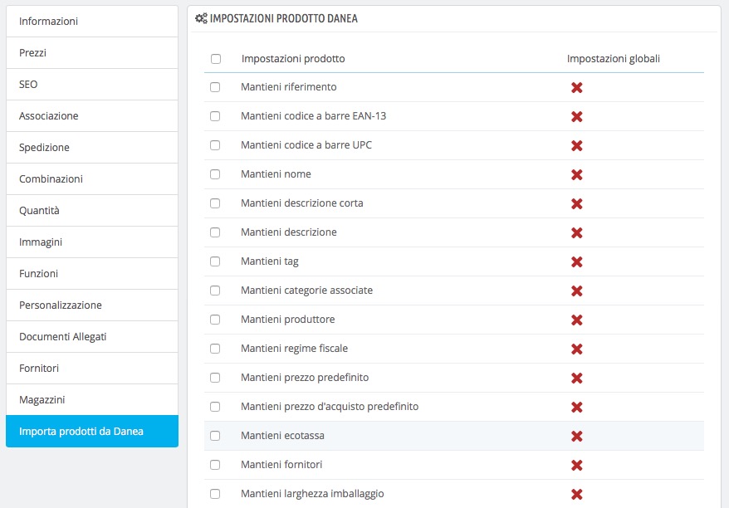Click the Mantieni tag label
729x508 pixels.
coord(270,261)
